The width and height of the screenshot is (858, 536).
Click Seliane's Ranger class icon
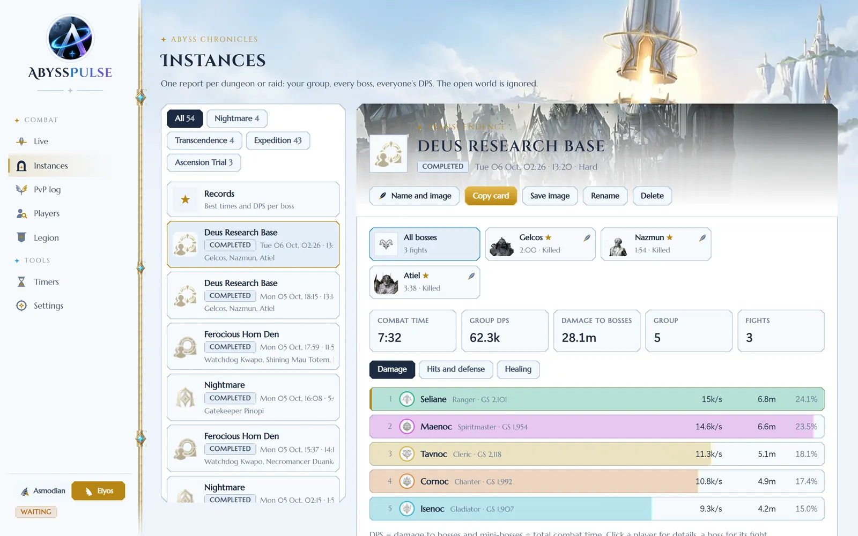[407, 399]
